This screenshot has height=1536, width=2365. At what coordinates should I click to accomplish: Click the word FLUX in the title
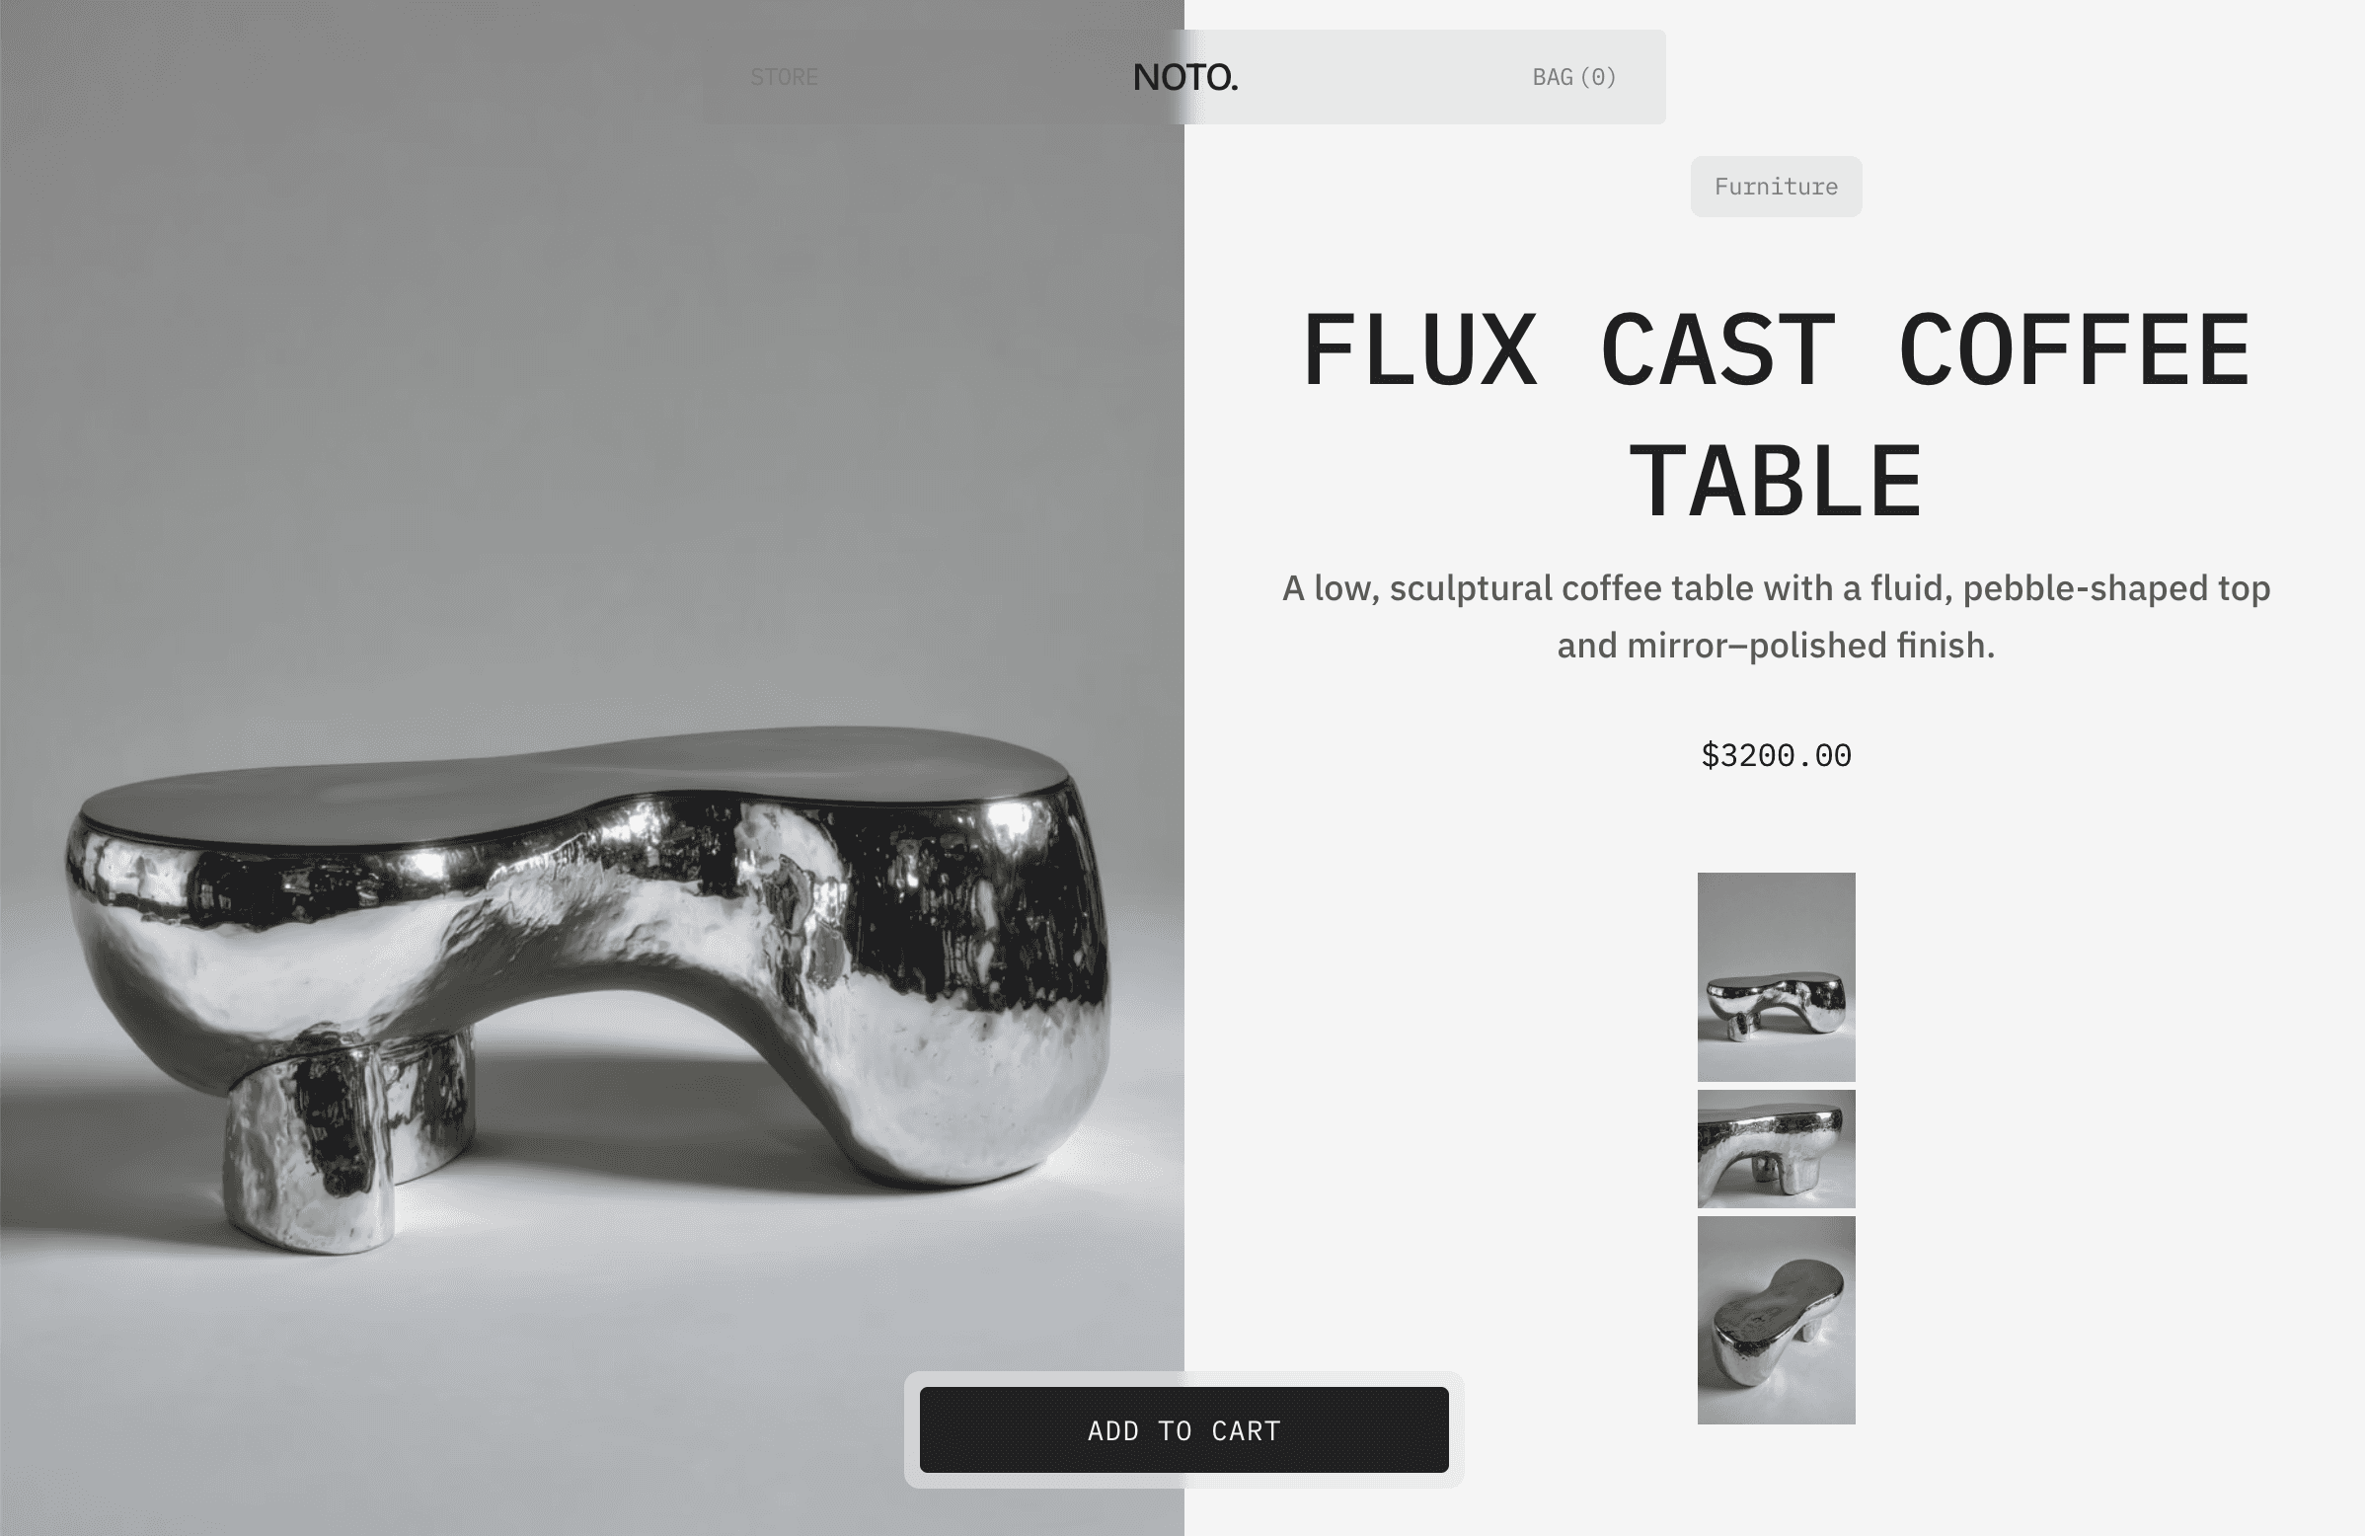[1420, 349]
